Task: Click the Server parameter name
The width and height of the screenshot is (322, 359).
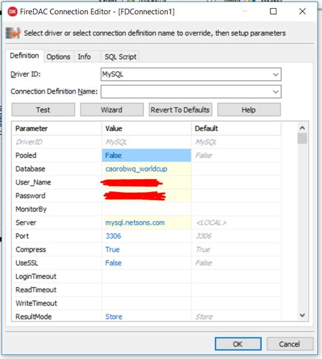Action: (x=26, y=223)
